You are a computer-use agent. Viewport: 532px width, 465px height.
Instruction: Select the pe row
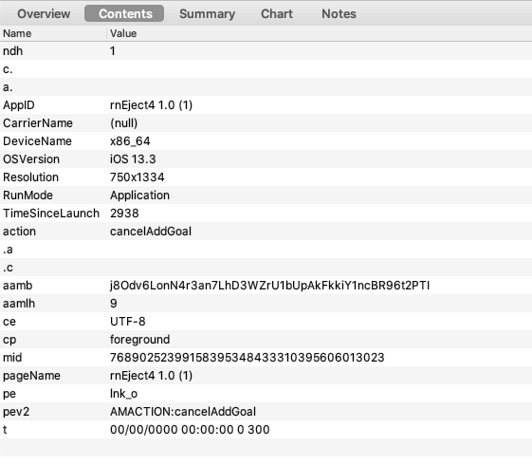(266, 394)
